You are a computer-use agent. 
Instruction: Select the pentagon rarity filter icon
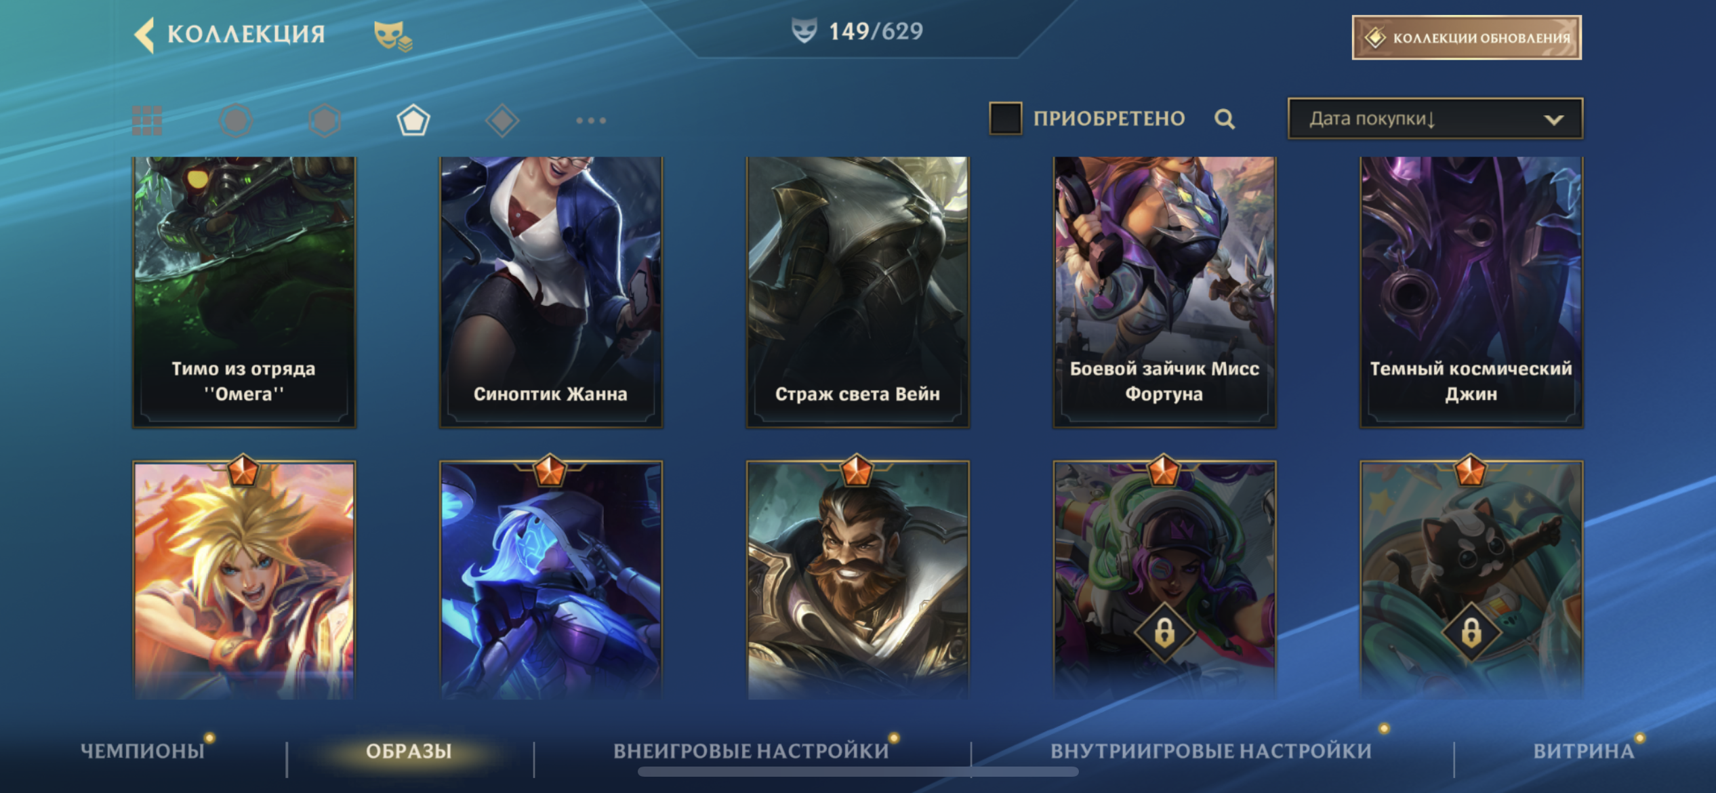point(413,121)
